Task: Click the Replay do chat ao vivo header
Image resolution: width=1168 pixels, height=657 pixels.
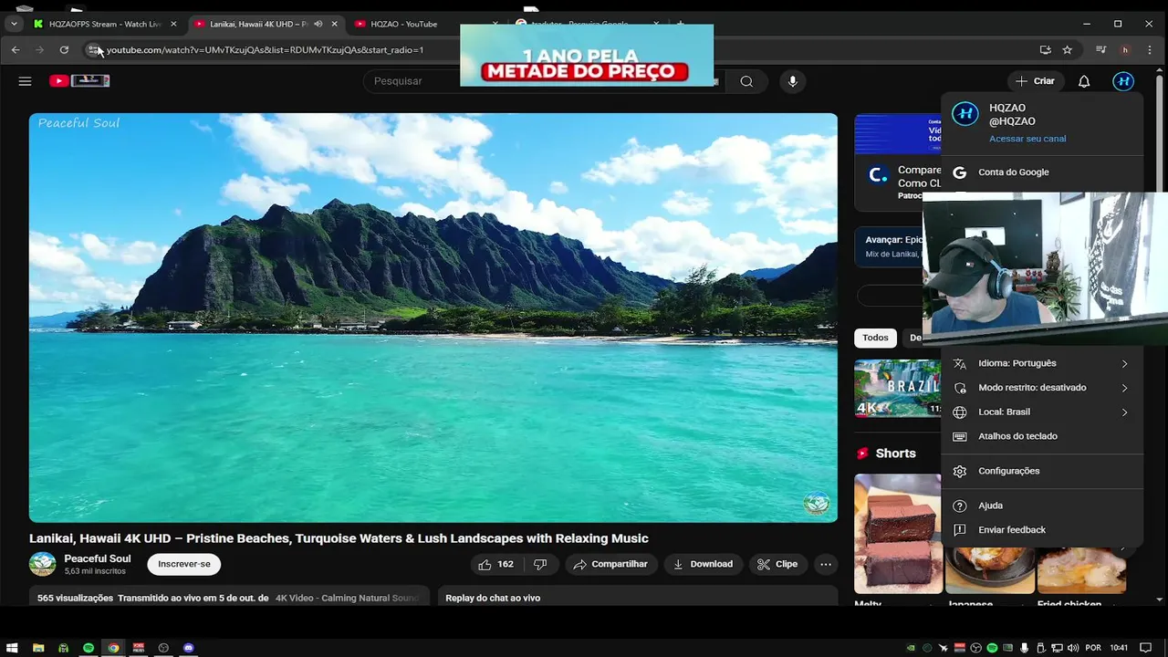Action: point(493,598)
